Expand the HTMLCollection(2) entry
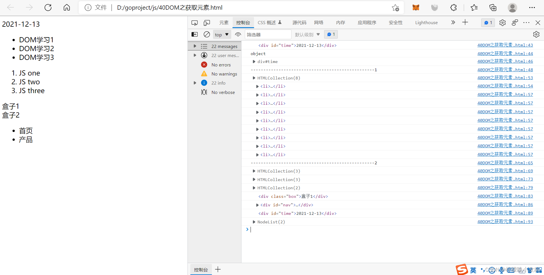Screen dimensions: 544x275 254,188
